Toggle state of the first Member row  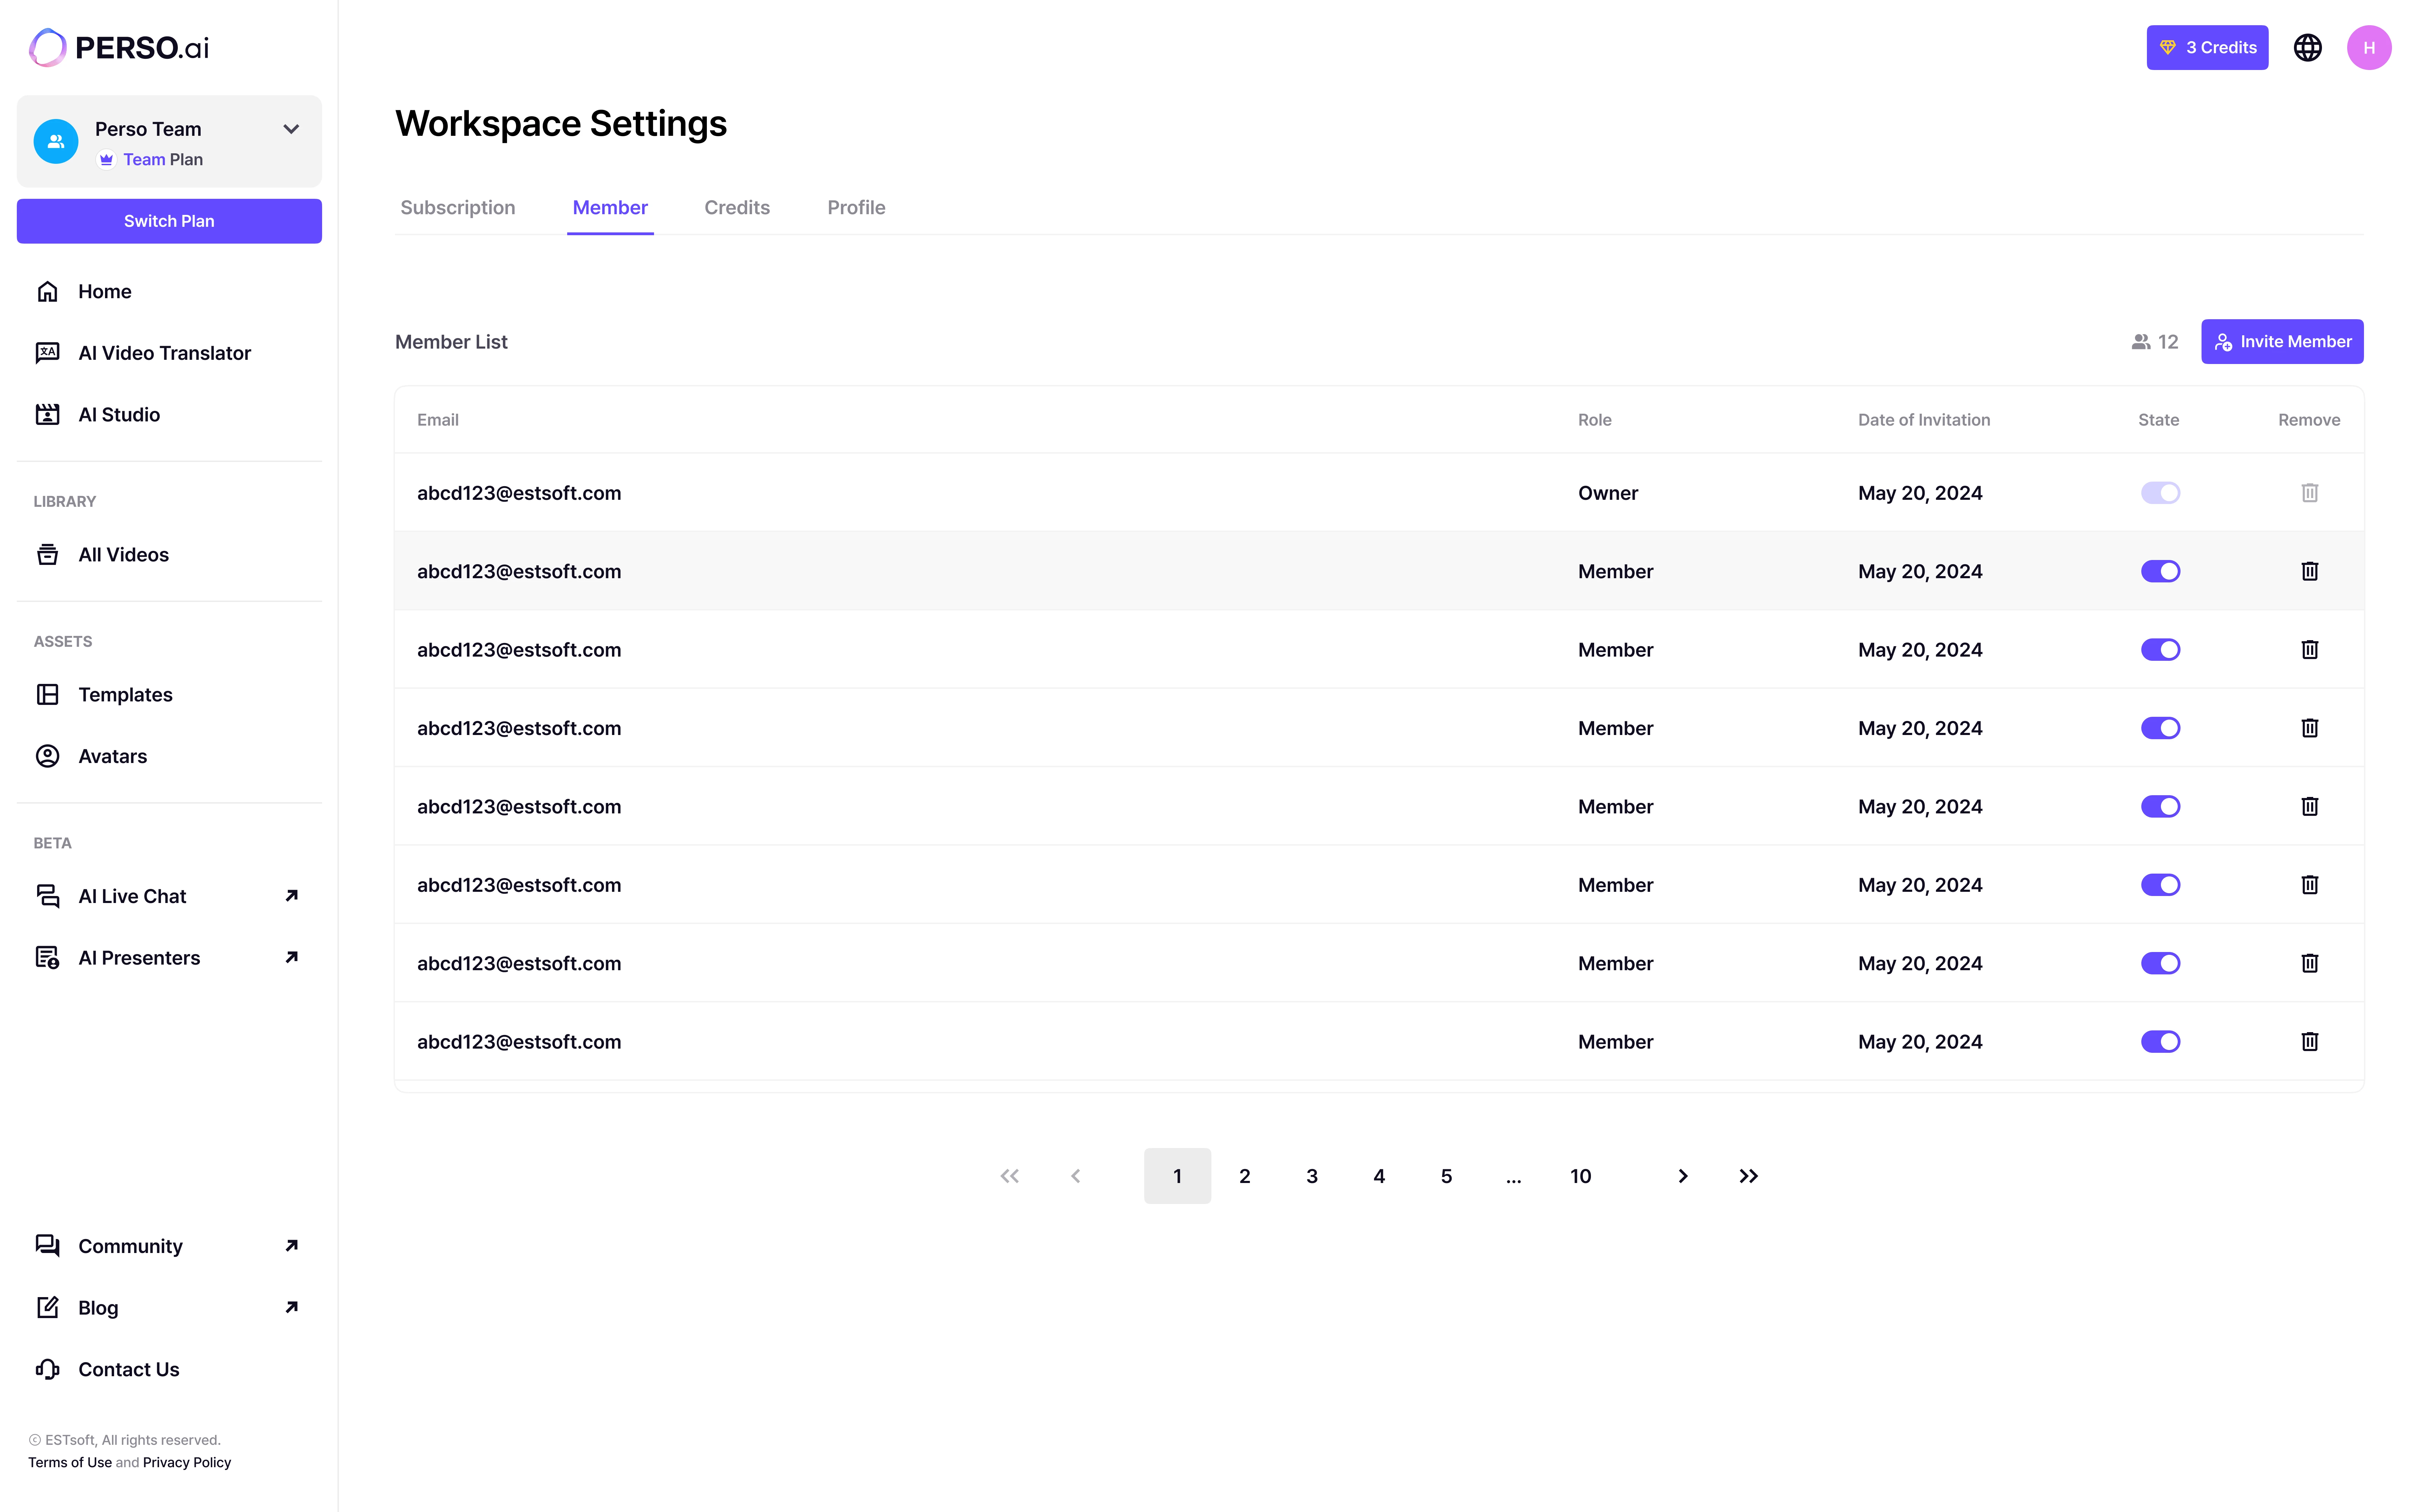pyautogui.click(x=2160, y=571)
